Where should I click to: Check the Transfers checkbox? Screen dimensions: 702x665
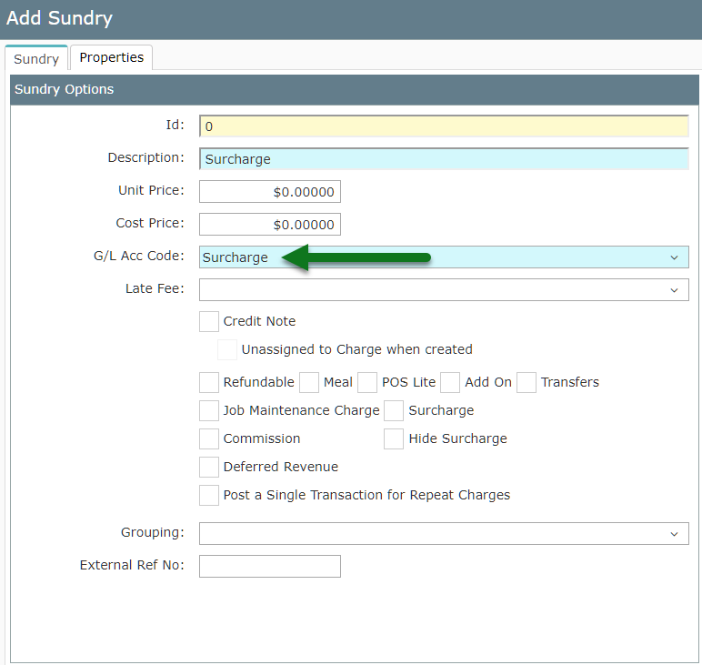click(x=526, y=382)
